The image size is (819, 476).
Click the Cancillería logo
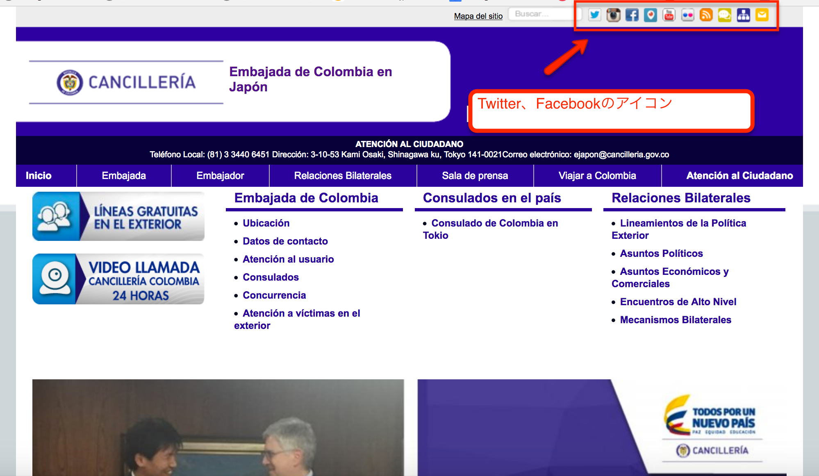coord(126,82)
